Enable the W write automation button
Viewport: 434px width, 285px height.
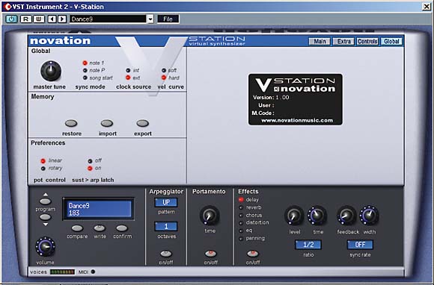(39, 19)
